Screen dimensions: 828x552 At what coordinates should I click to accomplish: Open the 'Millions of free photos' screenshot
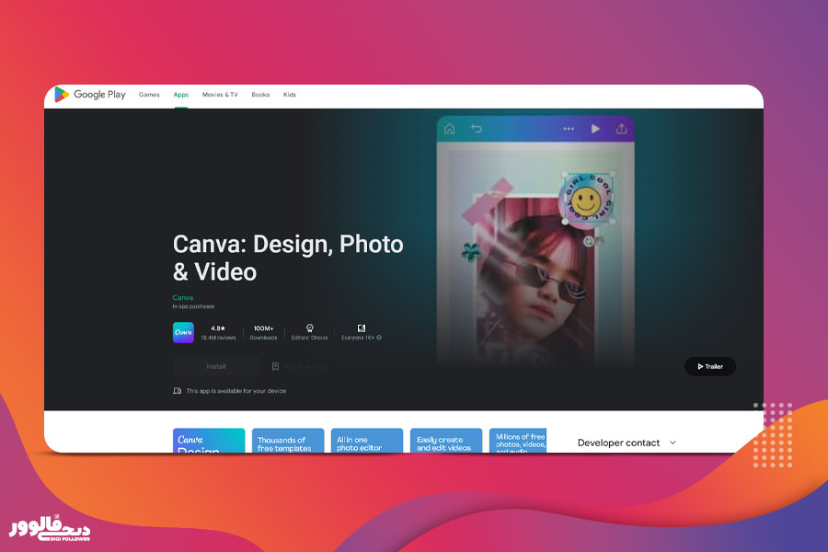[518, 441]
